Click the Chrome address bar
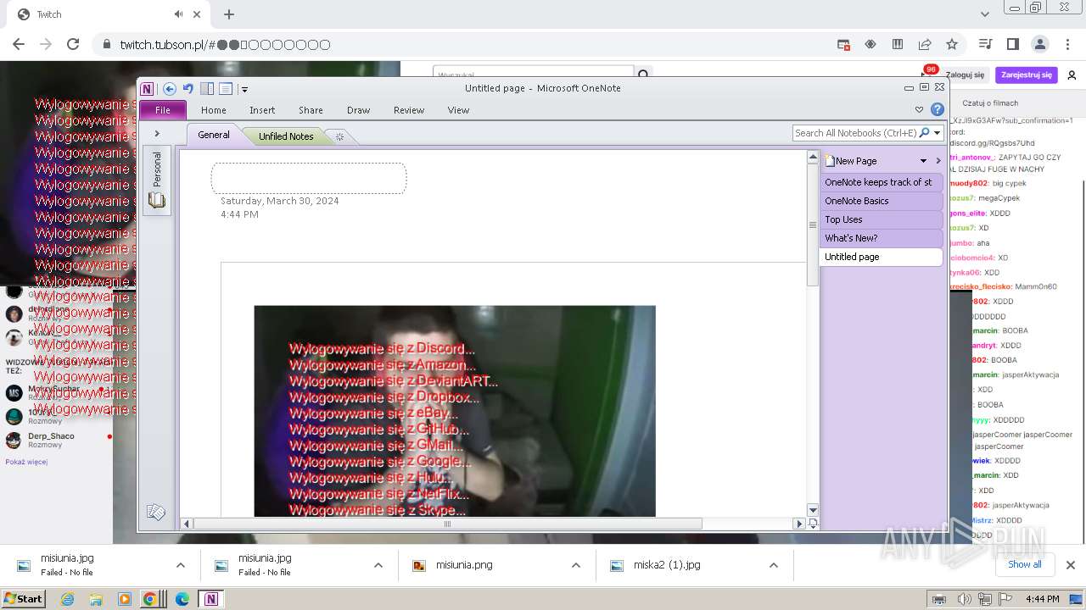Image resolution: width=1086 pixels, height=610 pixels. point(458,44)
